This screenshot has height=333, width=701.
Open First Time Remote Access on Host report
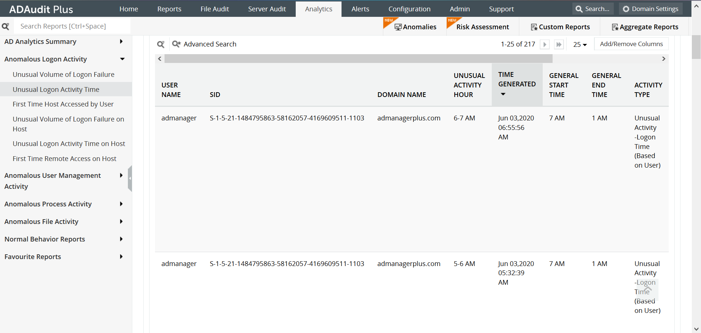pyautogui.click(x=64, y=158)
